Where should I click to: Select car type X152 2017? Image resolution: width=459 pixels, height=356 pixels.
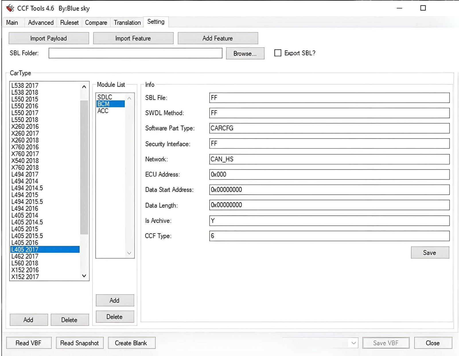[45, 277]
